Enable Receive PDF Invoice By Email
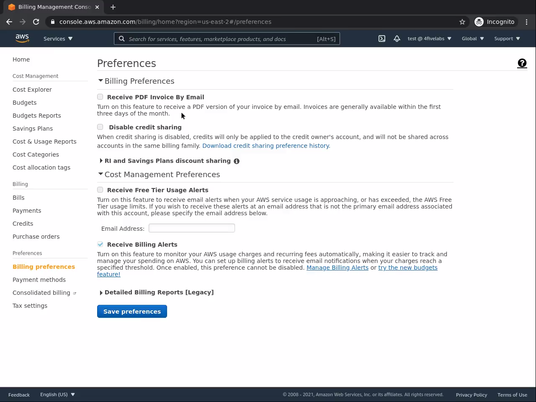The width and height of the screenshot is (536, 402). (100, 97)
